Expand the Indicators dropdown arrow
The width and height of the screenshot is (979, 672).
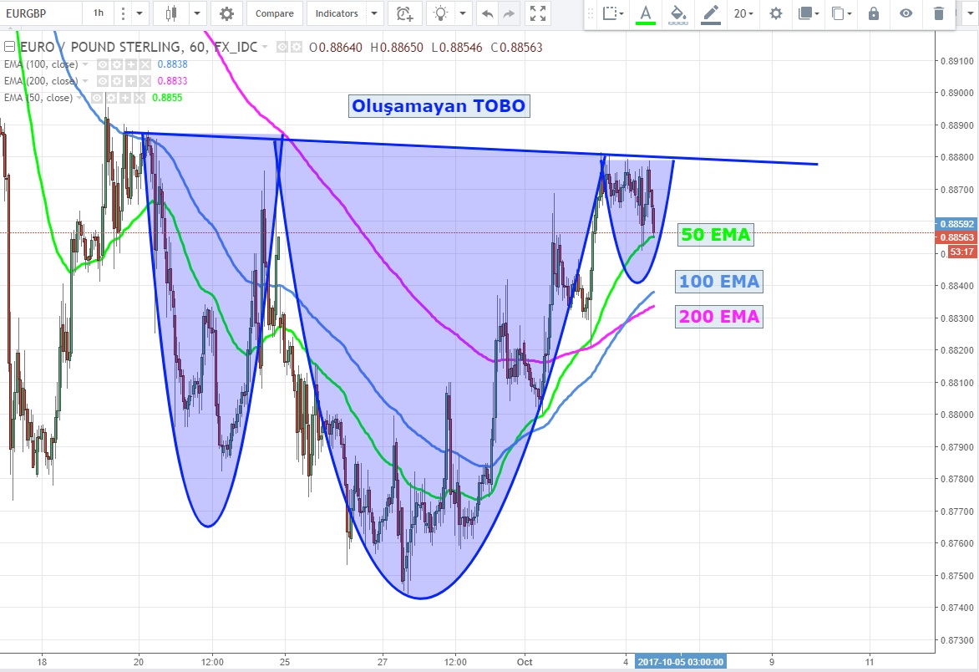coord(373,13)
